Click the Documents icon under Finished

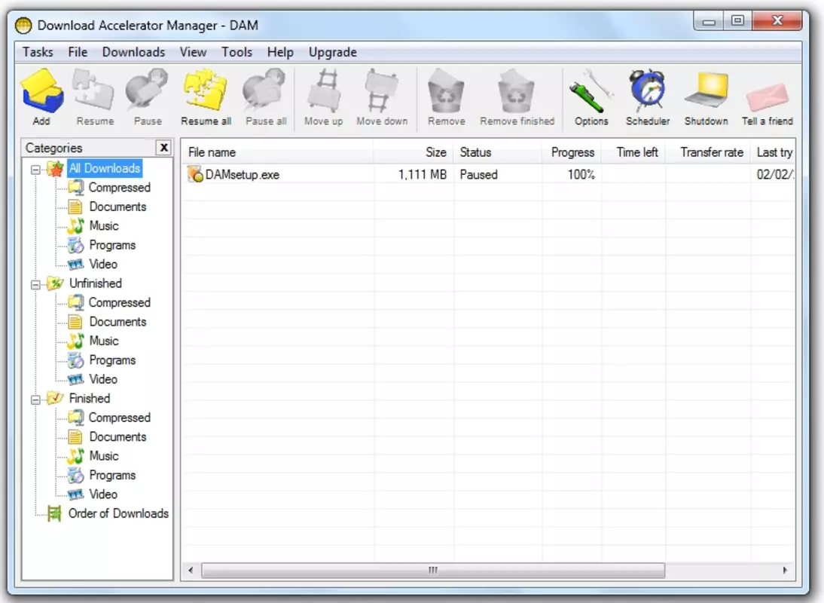coord(75,436)
